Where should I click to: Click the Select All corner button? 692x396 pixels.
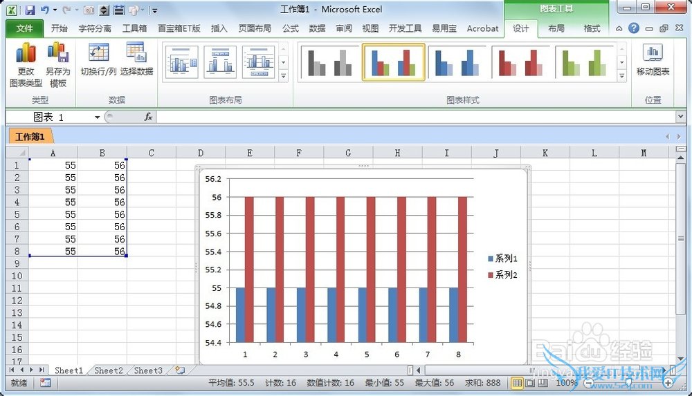click(17, 153)
